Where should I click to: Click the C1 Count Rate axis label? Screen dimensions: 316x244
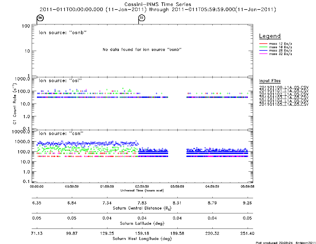coord(15,104)
